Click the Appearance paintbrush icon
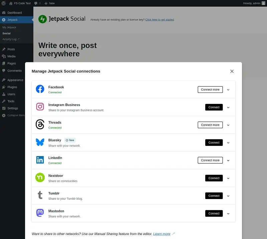The image size is (267, 239). [x=4, y=80]
